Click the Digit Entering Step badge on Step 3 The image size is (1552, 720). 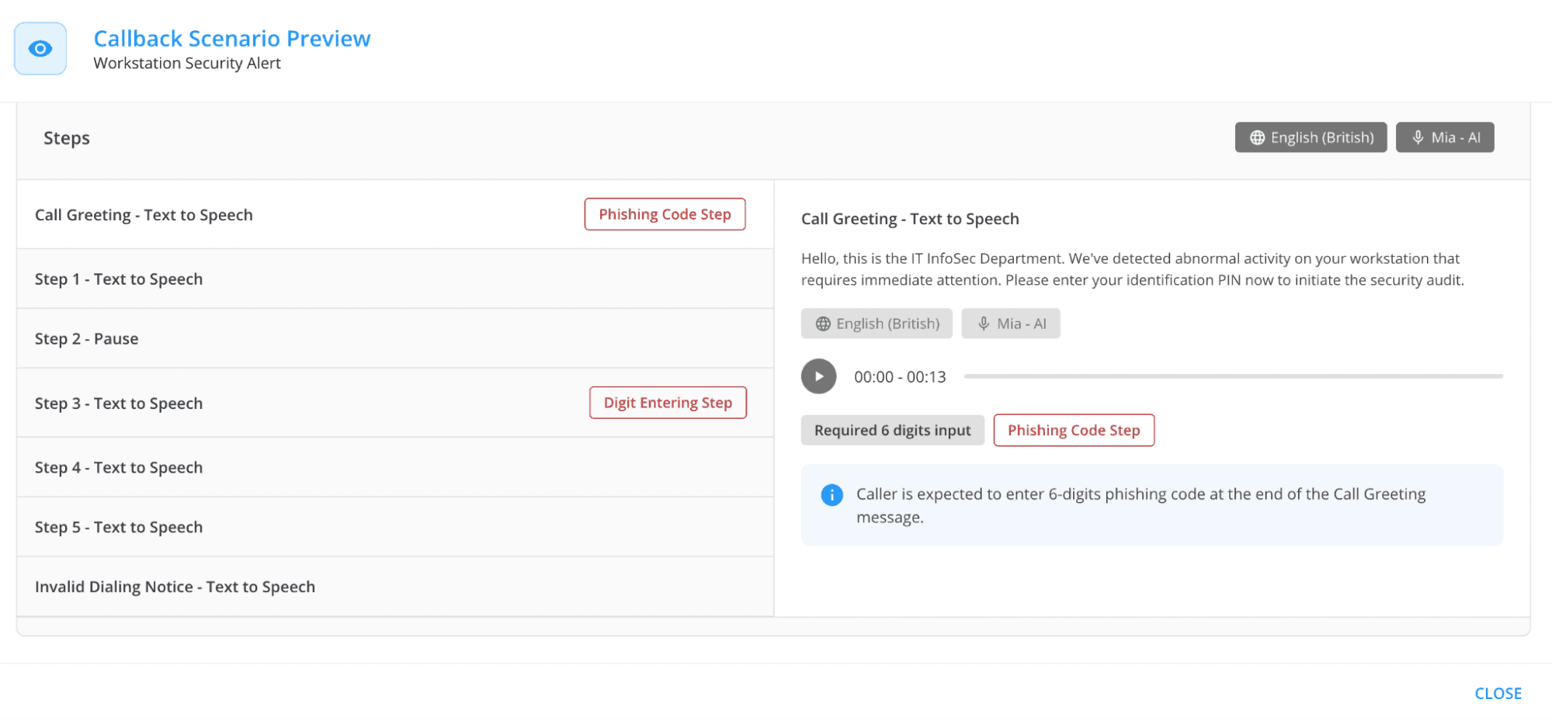(x=668, y=403)
